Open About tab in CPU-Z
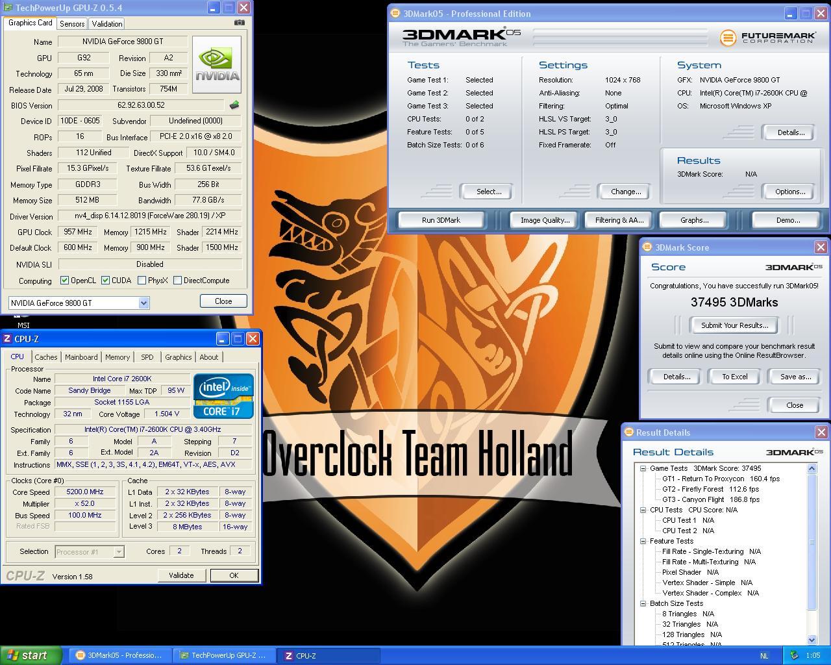This screenshot has height=665, width=831. [x=209, y=357]
